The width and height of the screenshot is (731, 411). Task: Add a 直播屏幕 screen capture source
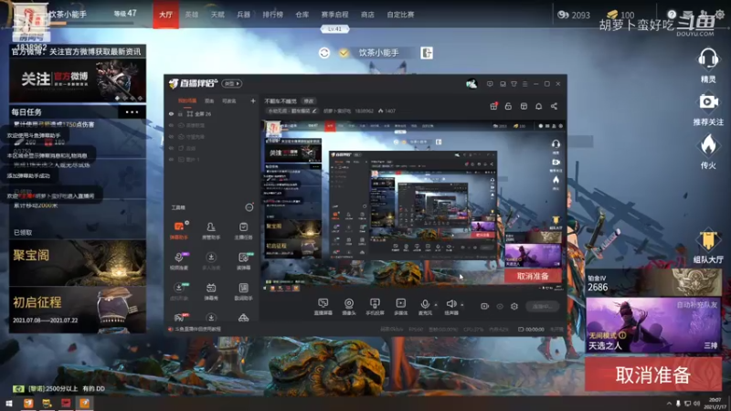tap(323, 307)
